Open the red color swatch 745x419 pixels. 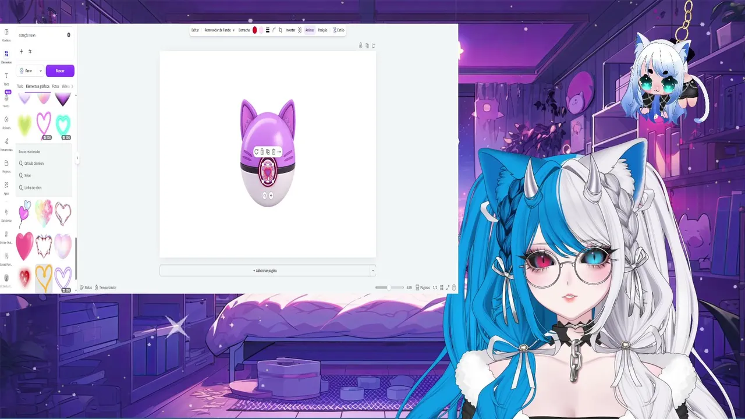click(254, 30)
